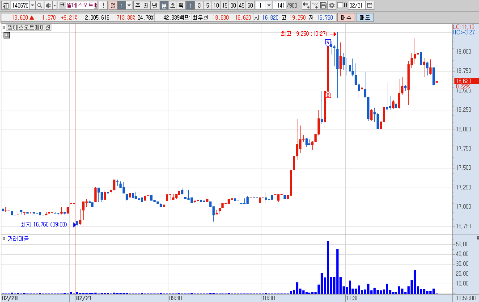This screenshot has width=479, height=302.
Task: Toggle the 알에스오토메이션 series marker box
Action: (x=4, y=27)
